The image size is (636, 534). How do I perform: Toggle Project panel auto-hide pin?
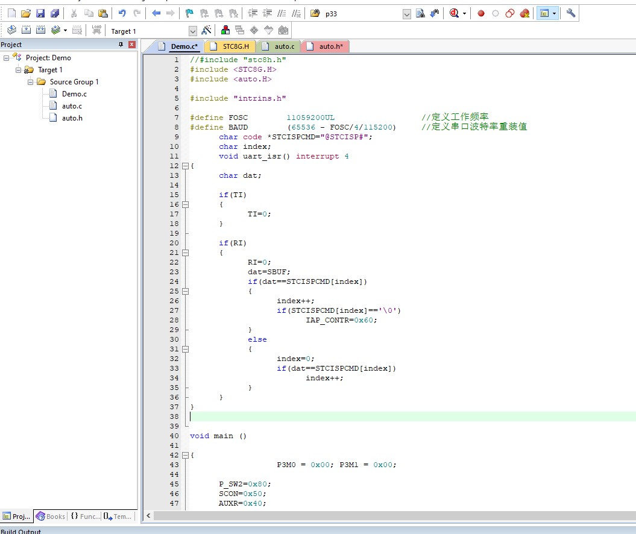121,45
